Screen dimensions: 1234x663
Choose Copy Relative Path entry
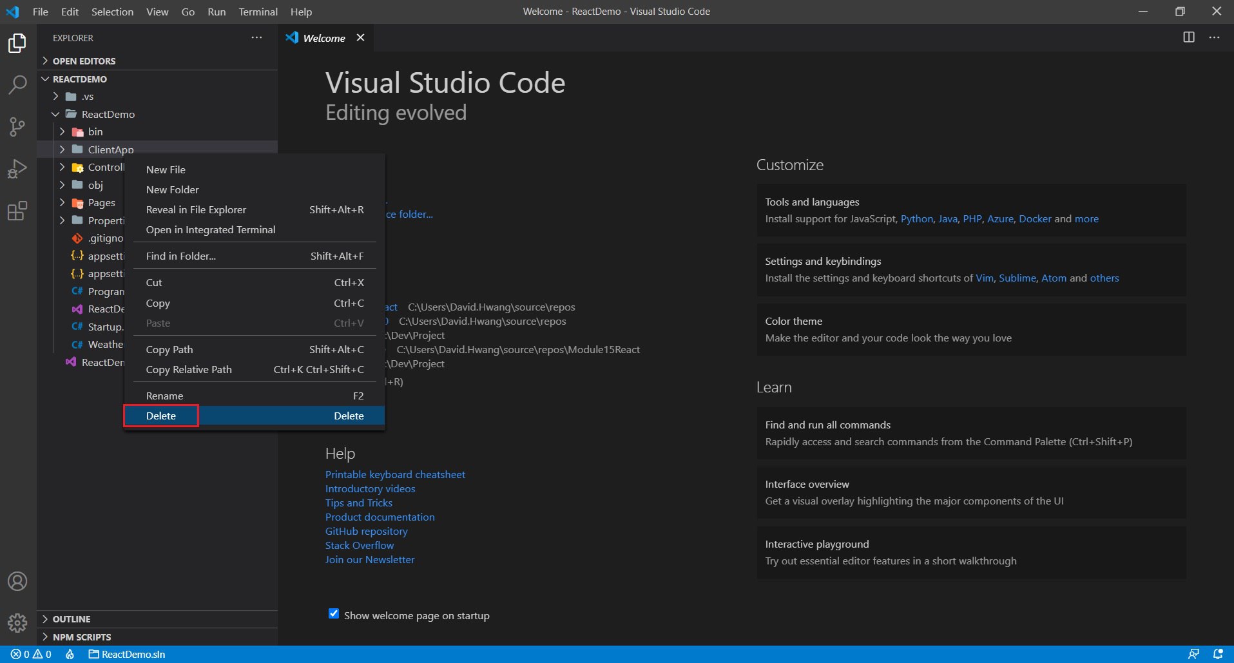pos(255,369)
